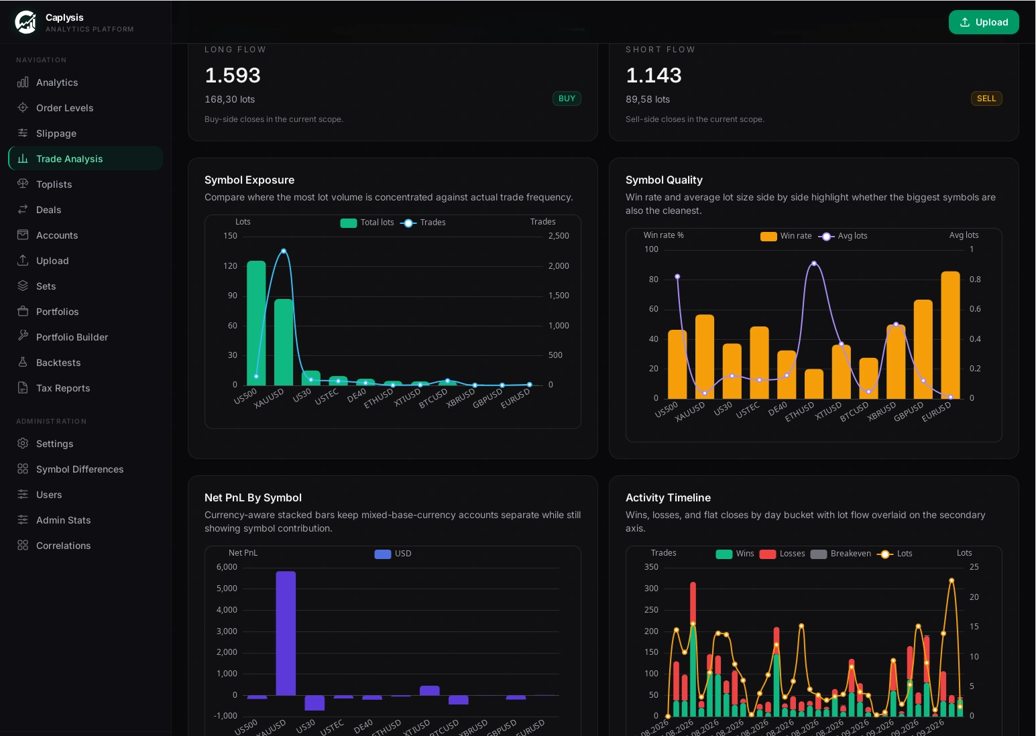
Task: Toggle Total lots legend in Symbol Exposure
Action: [x=367, y=223]
